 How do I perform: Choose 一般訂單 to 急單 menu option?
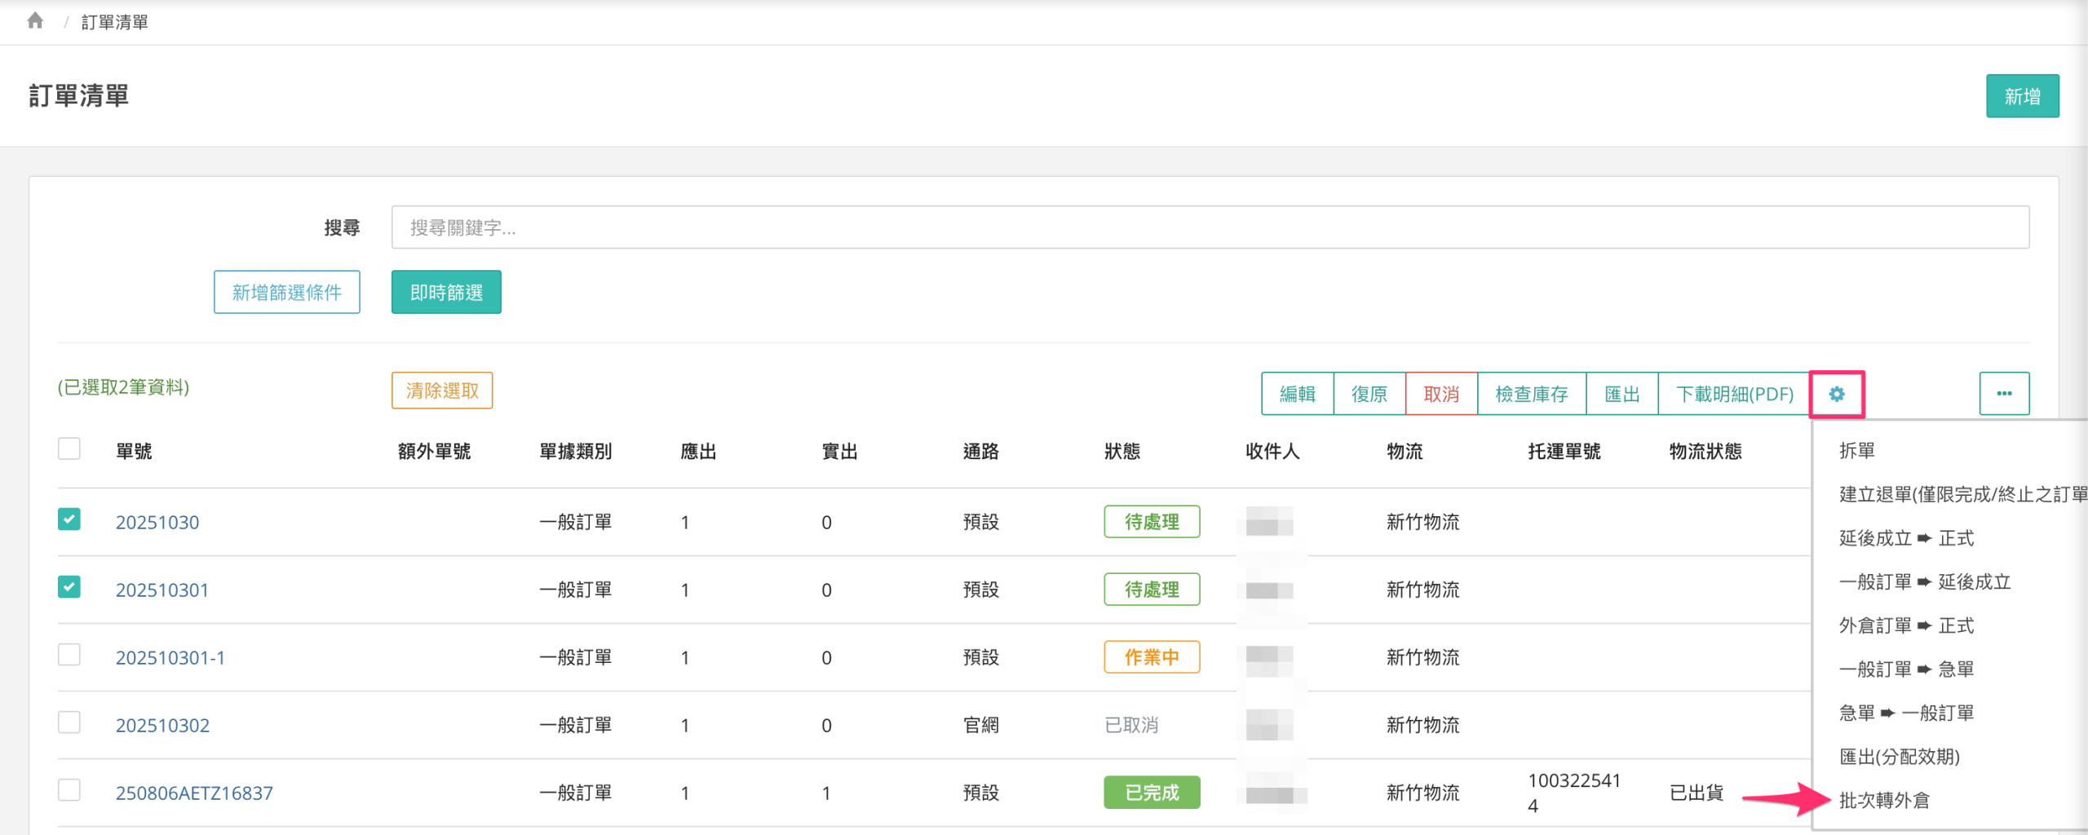coord(1905,669)
